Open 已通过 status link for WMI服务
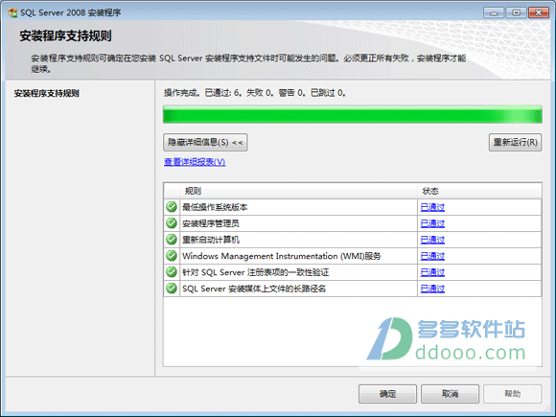The height and width of the screenshot is (417, 556). click(432, 256)
